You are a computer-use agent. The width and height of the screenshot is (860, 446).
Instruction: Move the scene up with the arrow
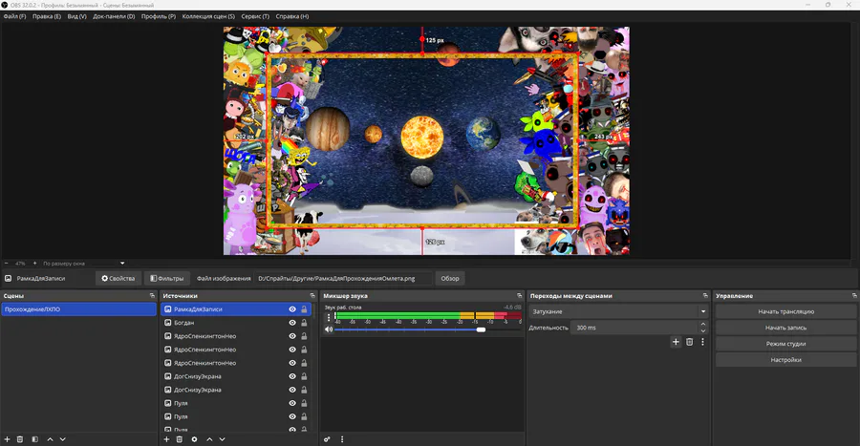point(50,439)
